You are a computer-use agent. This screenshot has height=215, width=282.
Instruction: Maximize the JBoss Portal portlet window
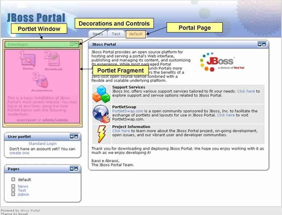tap(264, 44)
